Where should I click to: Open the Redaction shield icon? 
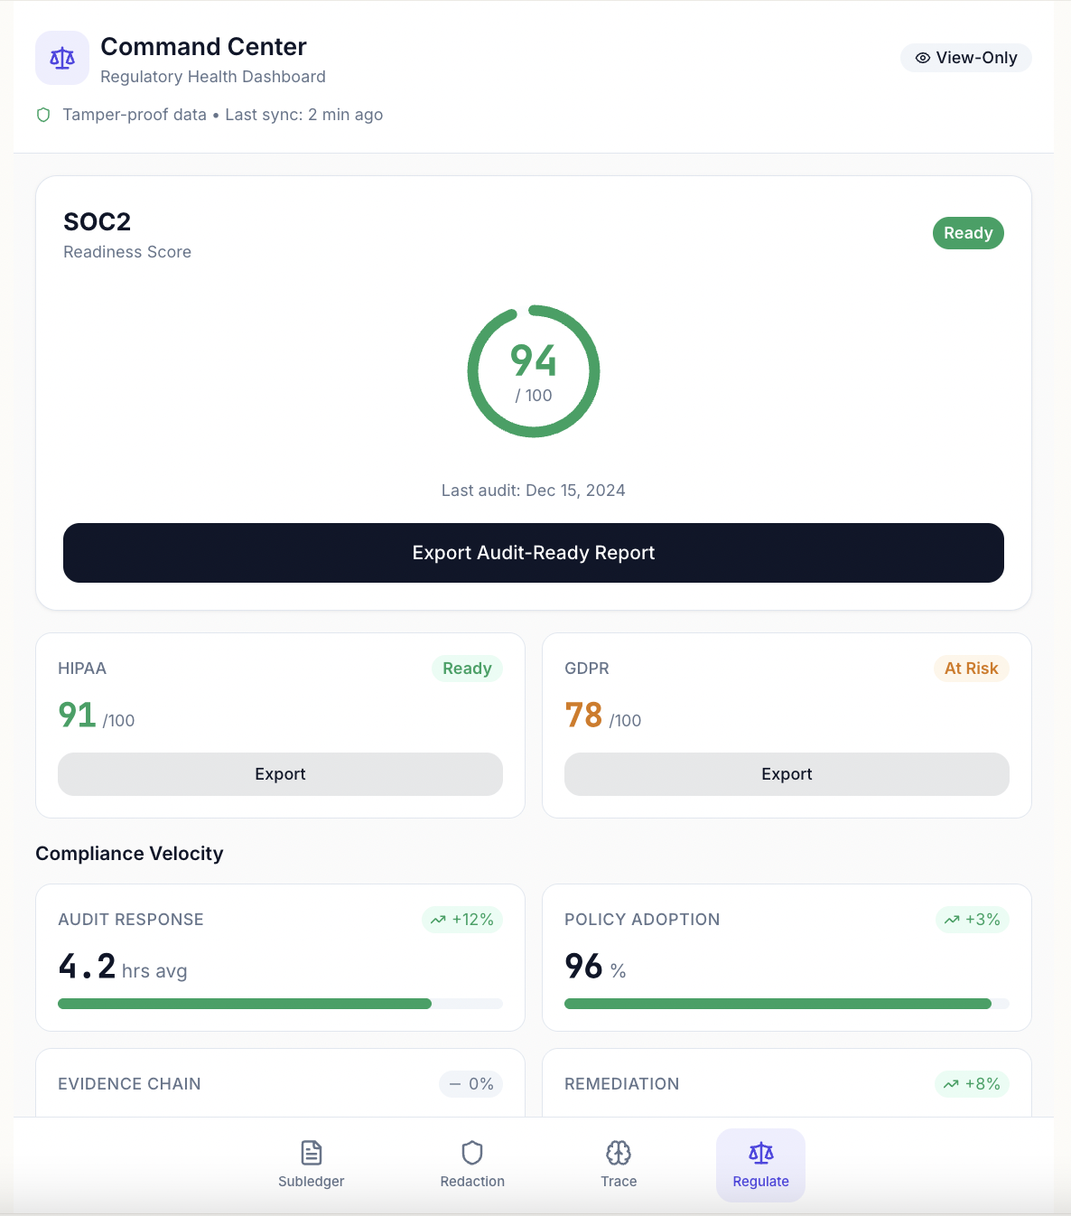(x=472, y=1153)
